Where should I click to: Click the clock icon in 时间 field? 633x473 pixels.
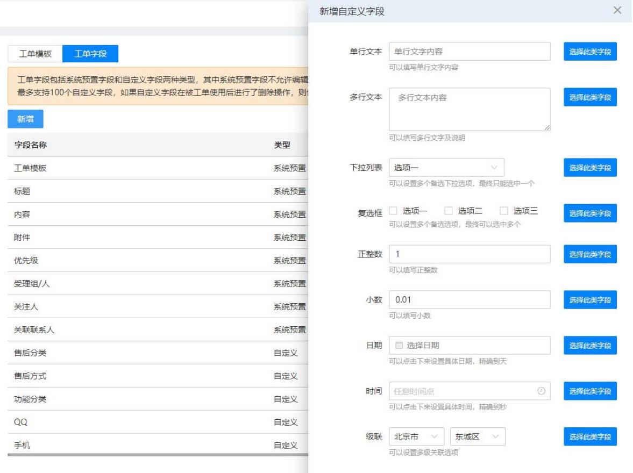540,391
